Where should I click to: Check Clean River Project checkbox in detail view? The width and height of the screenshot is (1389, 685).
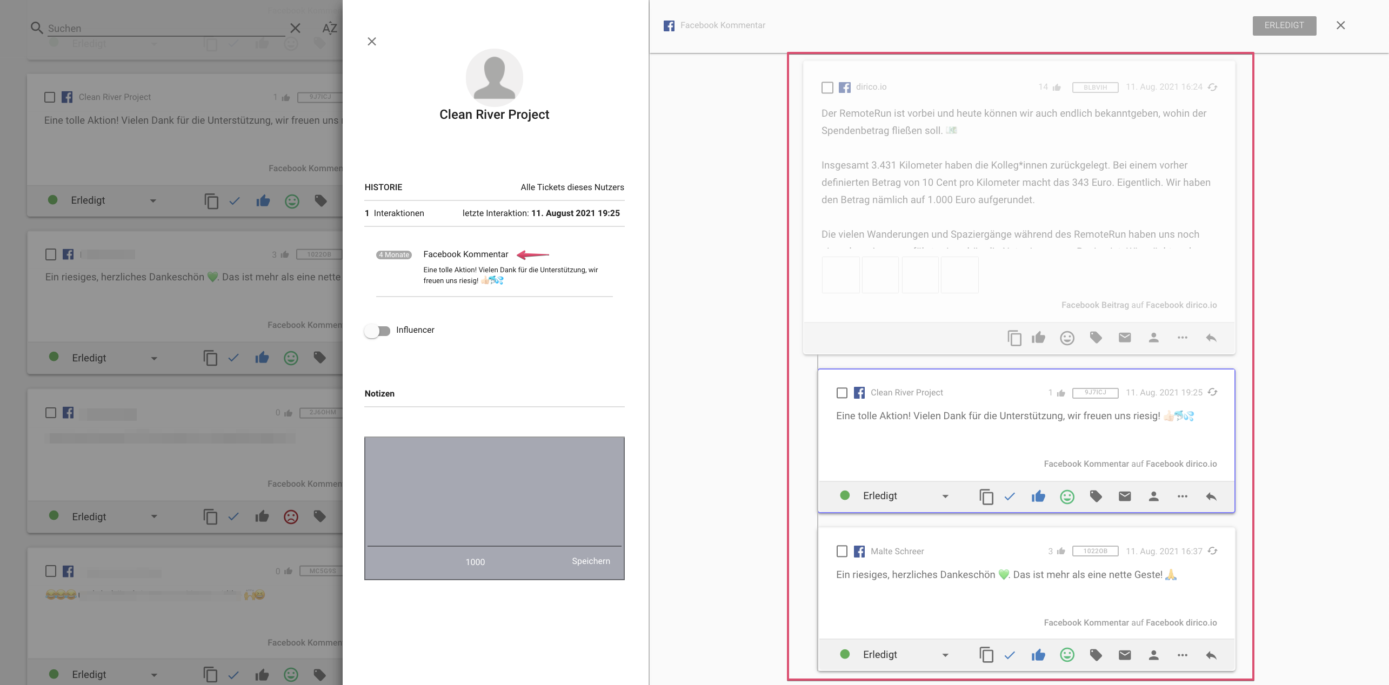[842, 393]
